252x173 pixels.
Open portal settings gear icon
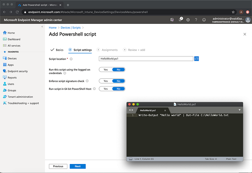click(x=188, y=20)
